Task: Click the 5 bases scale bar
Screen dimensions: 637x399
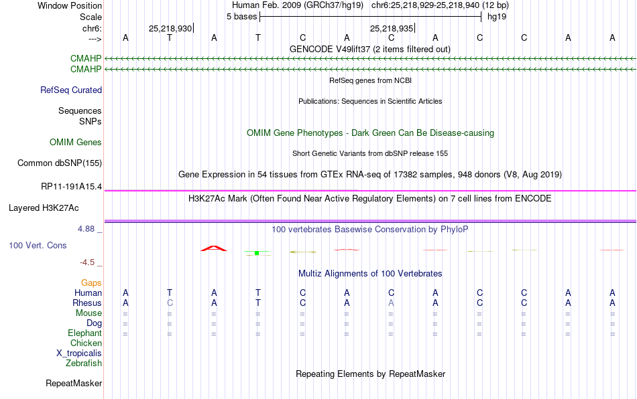Action: click(370, 17)
